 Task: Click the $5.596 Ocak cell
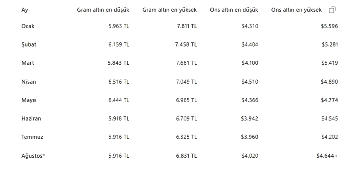coord(329,26)
